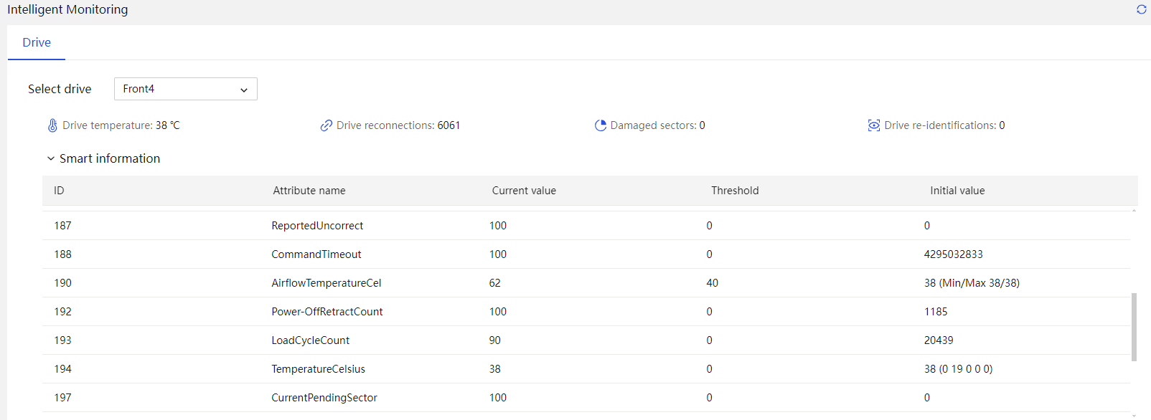Click the damaged sectors pie icon

click(x=601, y=125)
